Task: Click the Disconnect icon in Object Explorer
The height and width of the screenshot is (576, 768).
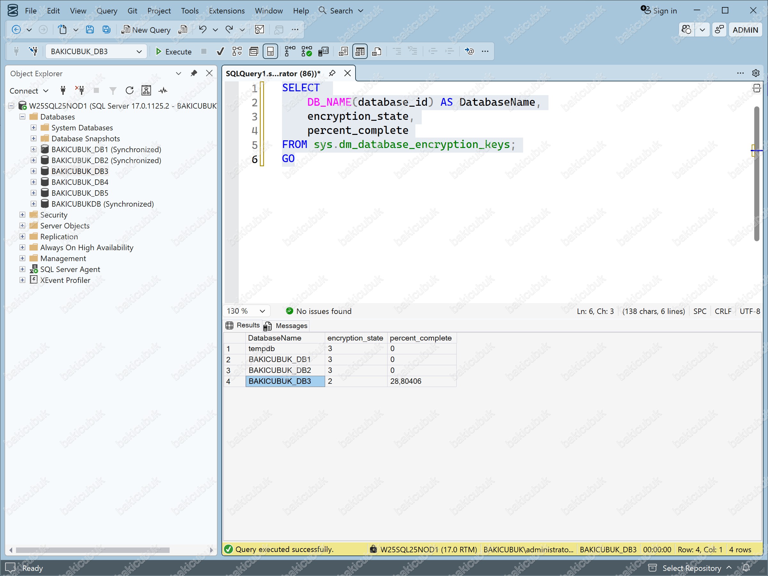Action: (80, 91)
